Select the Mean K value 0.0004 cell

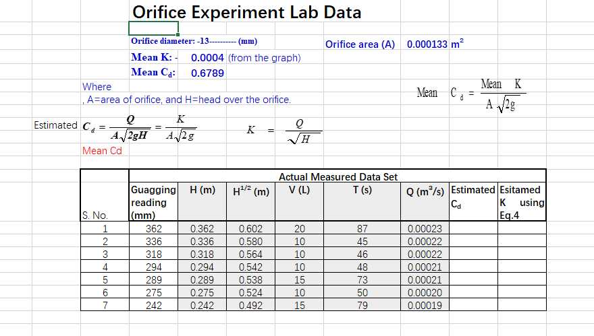207,58
